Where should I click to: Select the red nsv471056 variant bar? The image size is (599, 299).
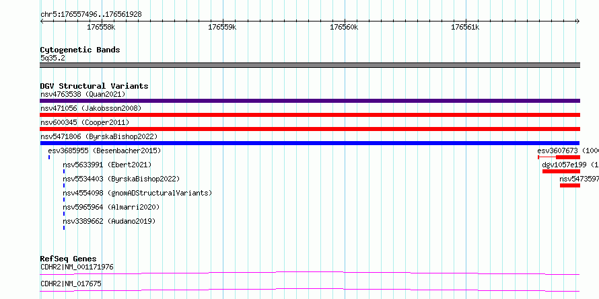click(x=310, y=115)
